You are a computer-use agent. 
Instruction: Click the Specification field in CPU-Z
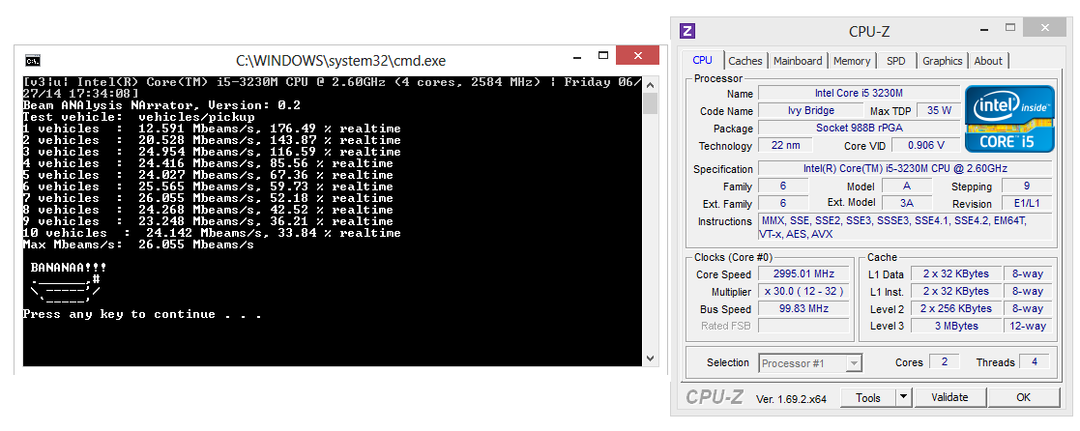[905, 169]
